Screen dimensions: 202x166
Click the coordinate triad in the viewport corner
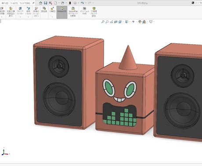(x=5, y=152)
